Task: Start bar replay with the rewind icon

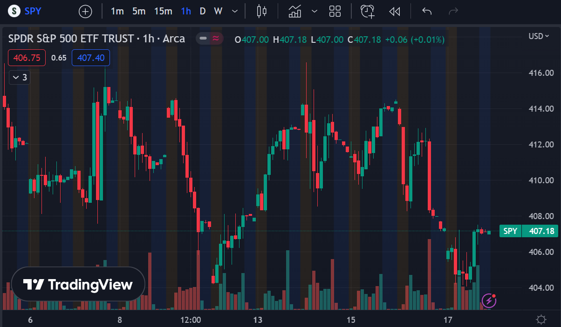Action: pyautogui.click(x=394, y=11)
